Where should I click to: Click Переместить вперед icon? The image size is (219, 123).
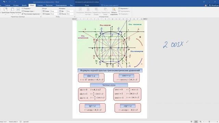(x=96, y=10)
